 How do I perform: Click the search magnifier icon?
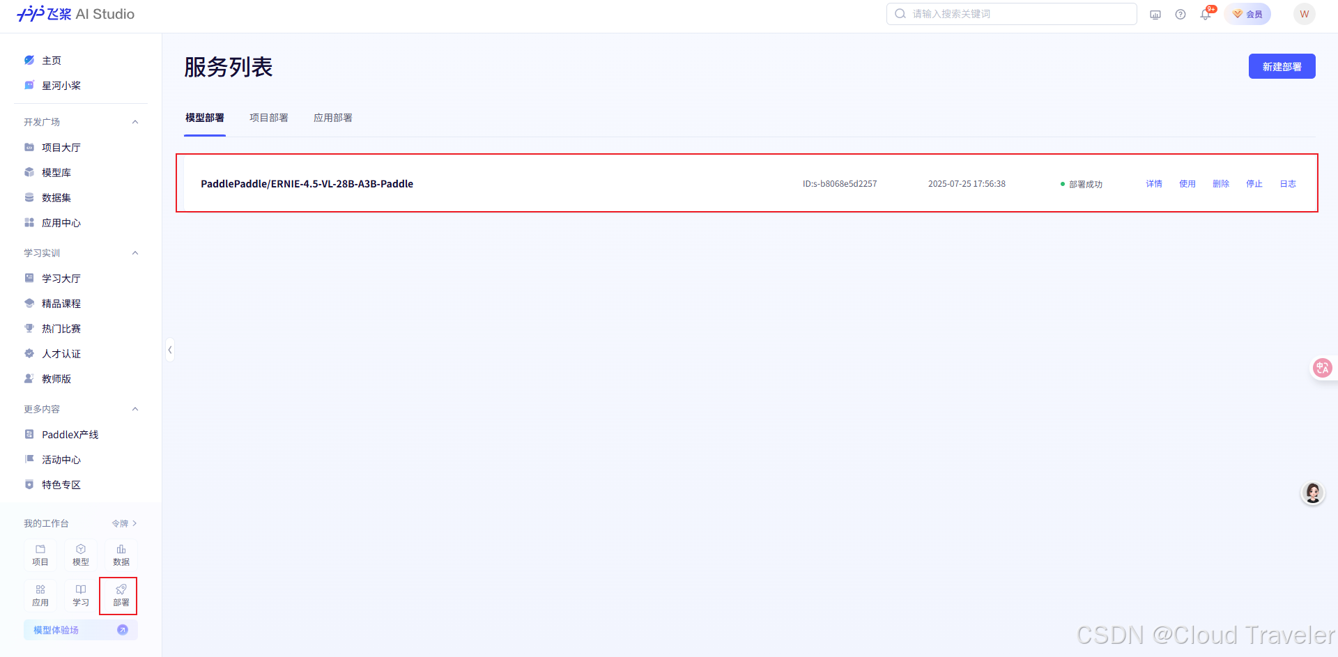[x=900, y=14]
